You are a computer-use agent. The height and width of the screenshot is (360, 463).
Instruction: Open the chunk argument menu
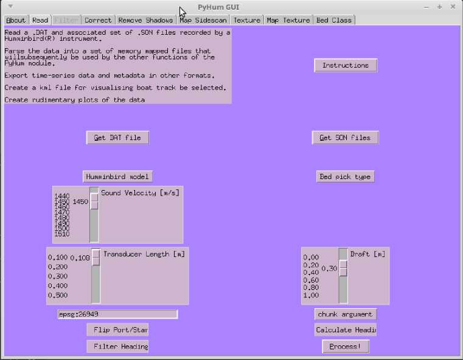345,314
